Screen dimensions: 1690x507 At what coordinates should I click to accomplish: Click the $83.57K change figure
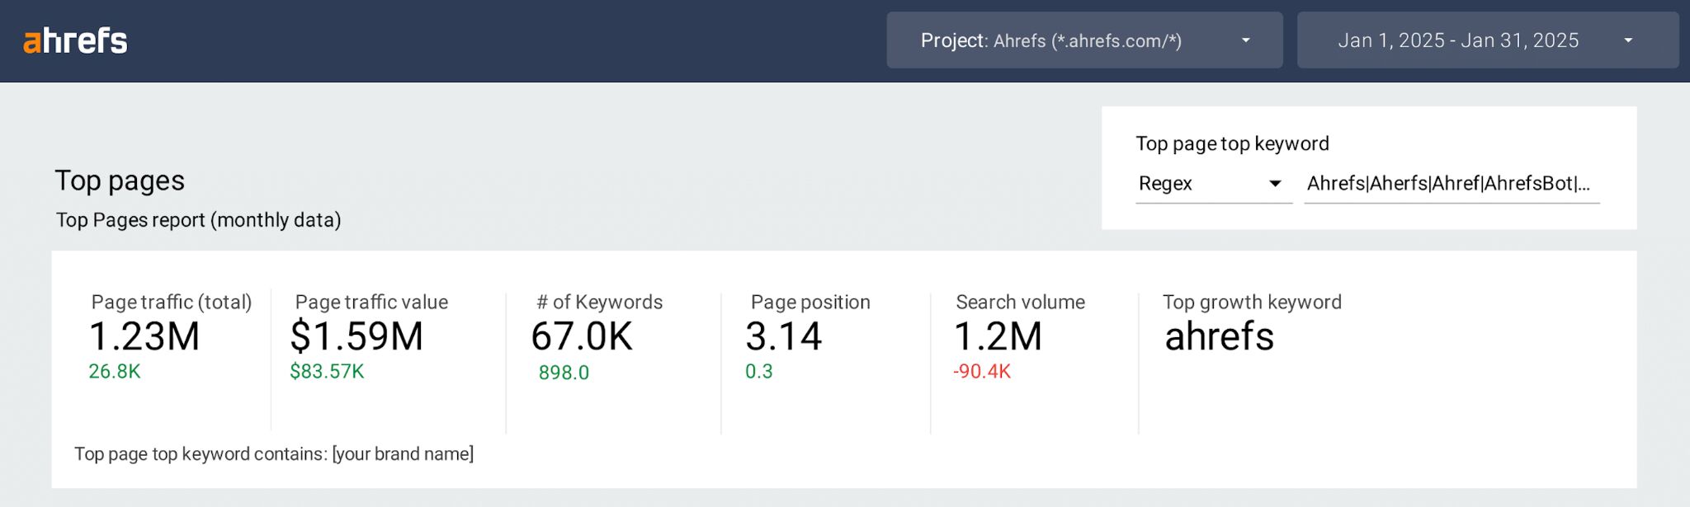[x=327, y=372]
